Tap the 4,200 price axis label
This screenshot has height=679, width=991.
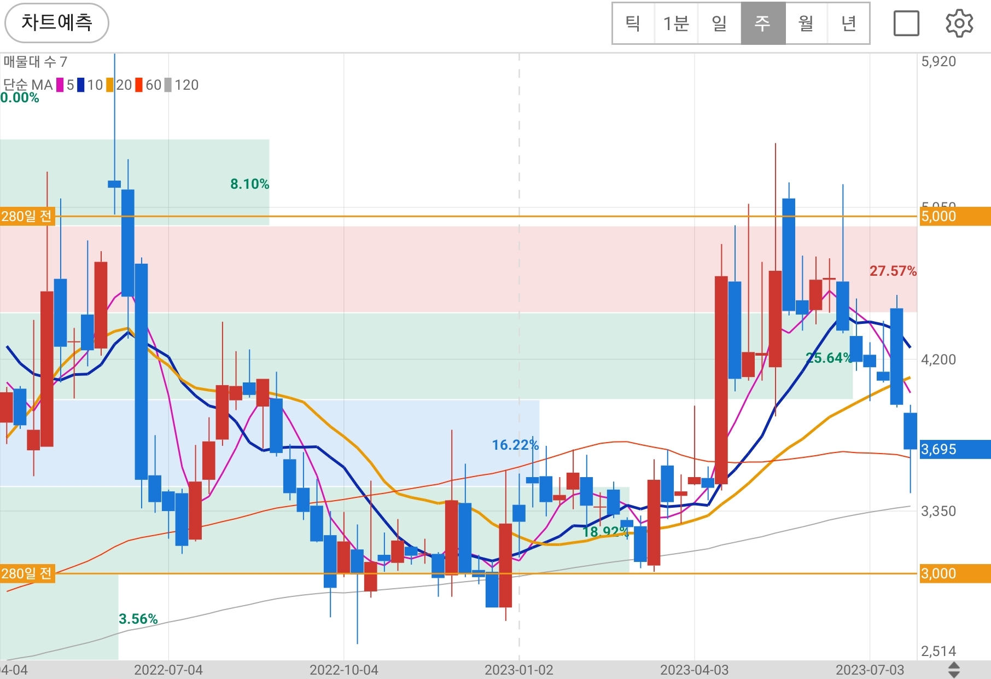[938, 359]
